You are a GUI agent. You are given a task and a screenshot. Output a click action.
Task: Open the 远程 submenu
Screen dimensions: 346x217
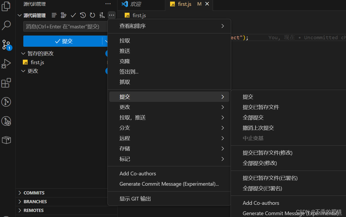point(169,138)
